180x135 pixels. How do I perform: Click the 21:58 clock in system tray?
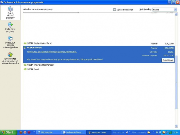pos(175,132)
